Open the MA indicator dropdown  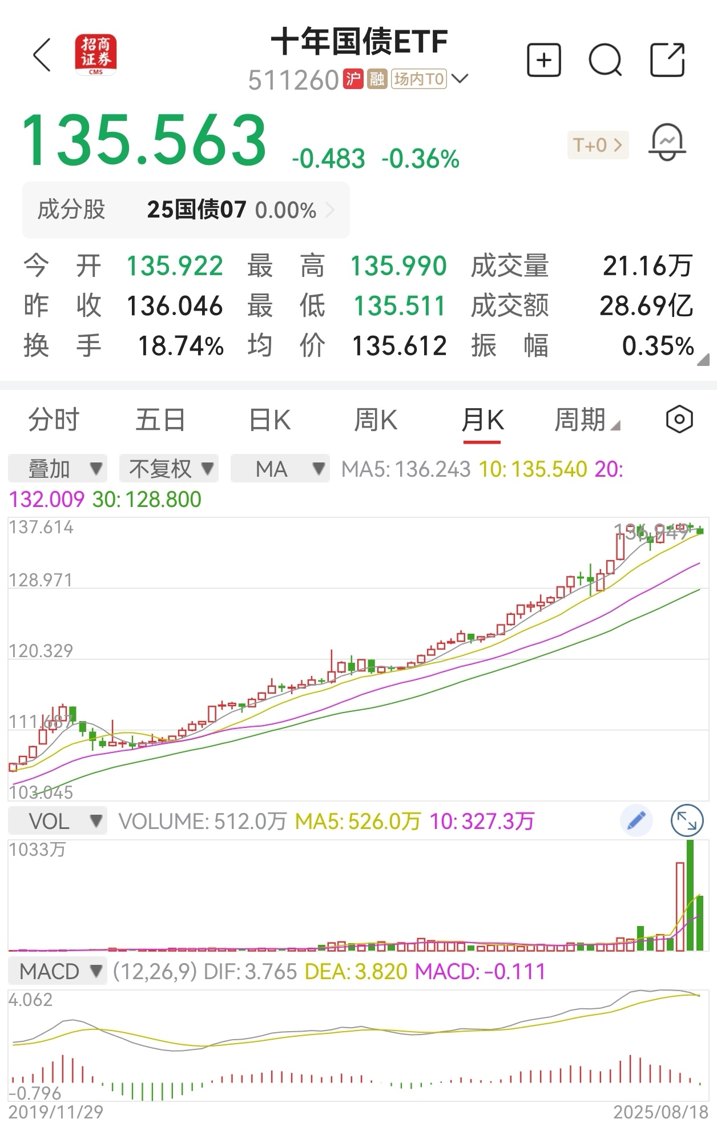click(x=280, y=469)
